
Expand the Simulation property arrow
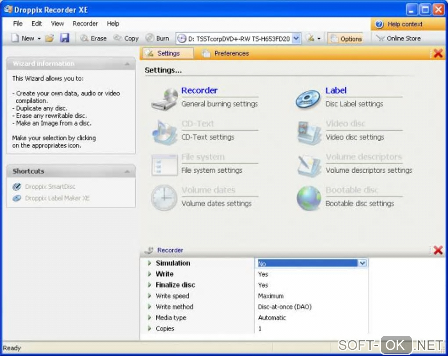click(x=149, y=263)
